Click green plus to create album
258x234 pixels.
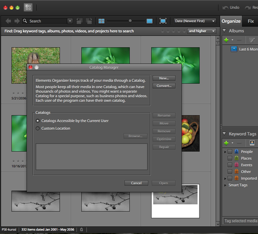pos(226,40)
